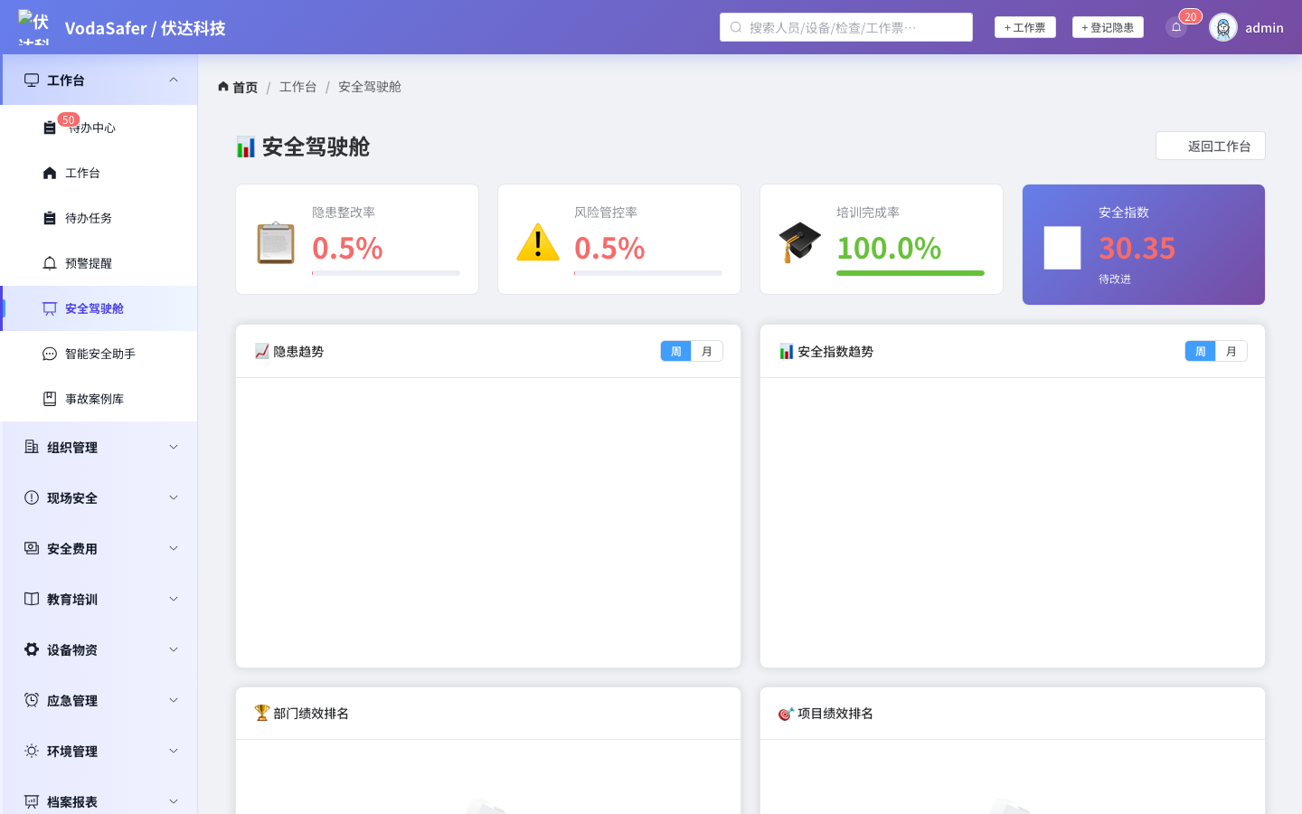The image size is (1302, 814).
Task: Expand the 安全费用 menu chevron
Action: click(174, 548)
